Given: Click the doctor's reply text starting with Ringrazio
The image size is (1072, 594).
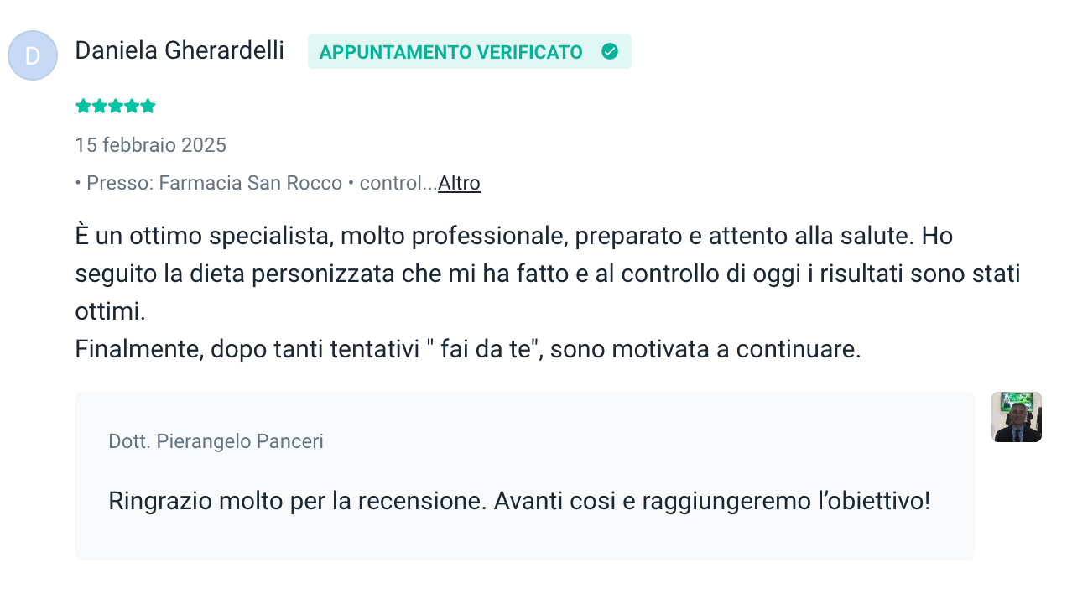Looking at the screenshot, I should pos(519,501).
